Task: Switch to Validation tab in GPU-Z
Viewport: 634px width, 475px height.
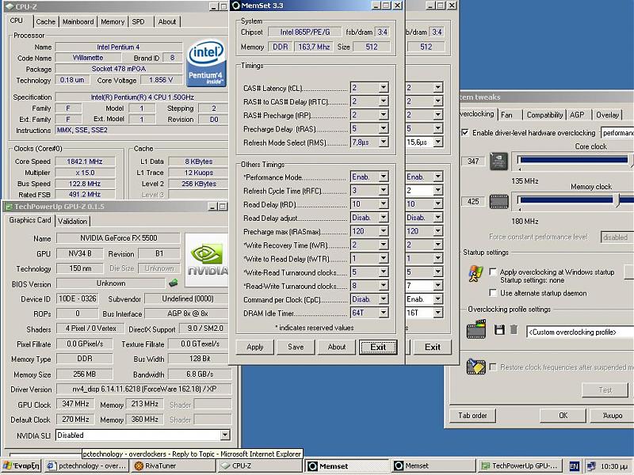Action: tap(72, 222)
